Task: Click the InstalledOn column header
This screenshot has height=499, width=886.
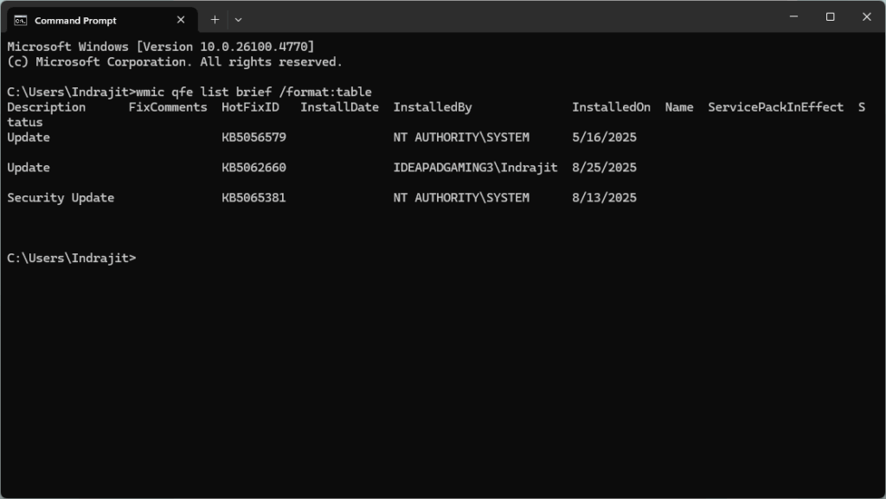Action: (611, 107)
